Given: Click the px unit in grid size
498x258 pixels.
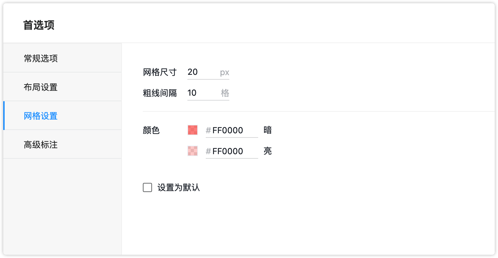Looking at the screenshot, I should pyautogui.click(x=224, y=72).
